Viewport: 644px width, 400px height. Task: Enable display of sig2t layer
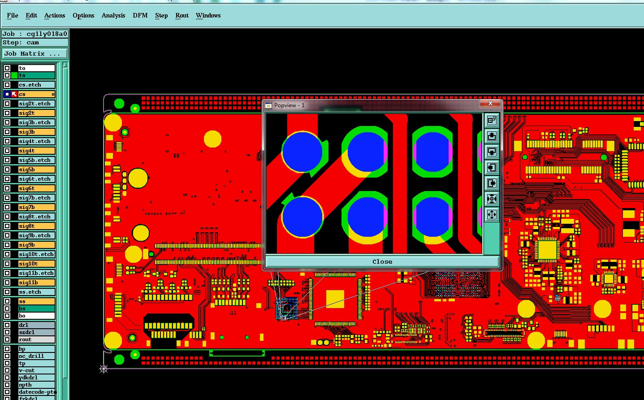[7, 113]
